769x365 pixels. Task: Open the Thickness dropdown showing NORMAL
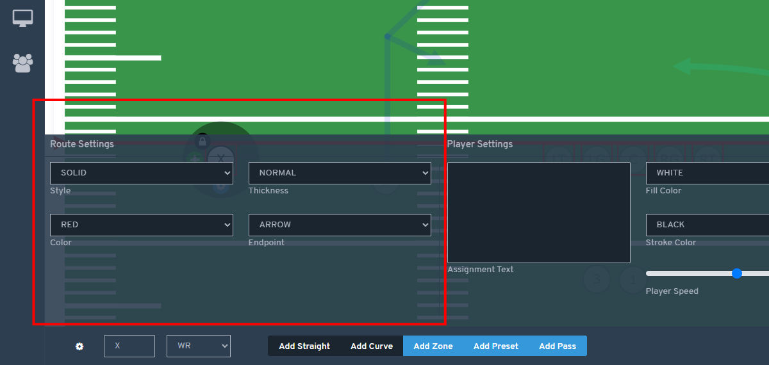[x=340, y=173]
